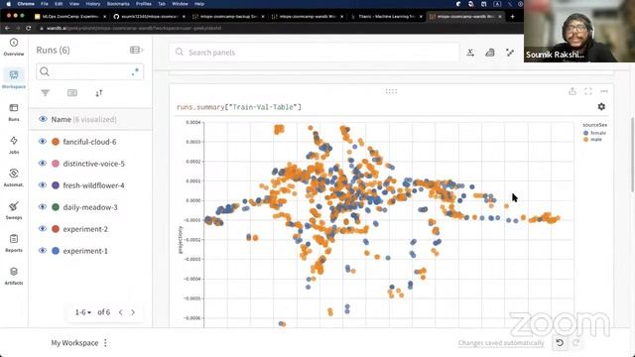Click the runs search input box

pyautogui.click(x=89, y=72)
